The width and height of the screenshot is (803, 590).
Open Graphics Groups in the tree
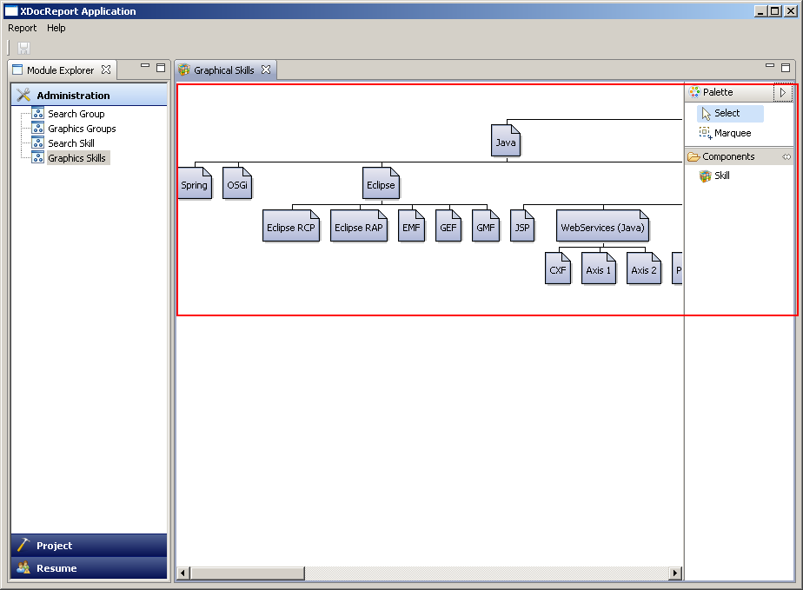(82, 129)
